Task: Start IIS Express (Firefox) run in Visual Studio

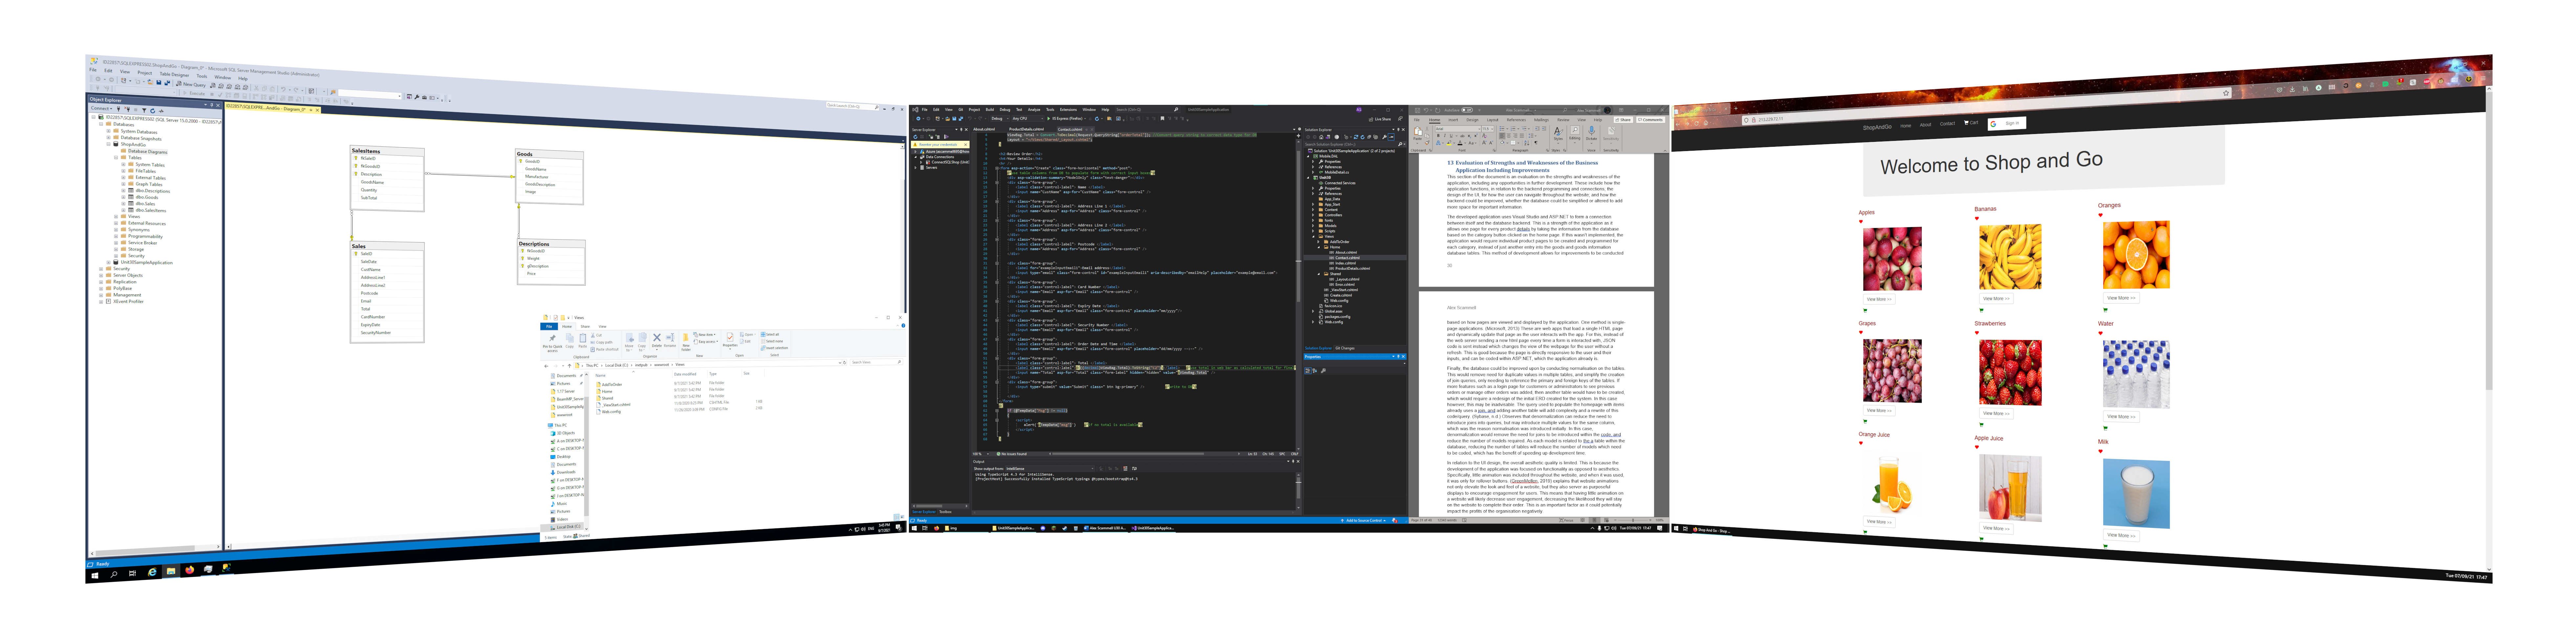Action: (1065, 119)
